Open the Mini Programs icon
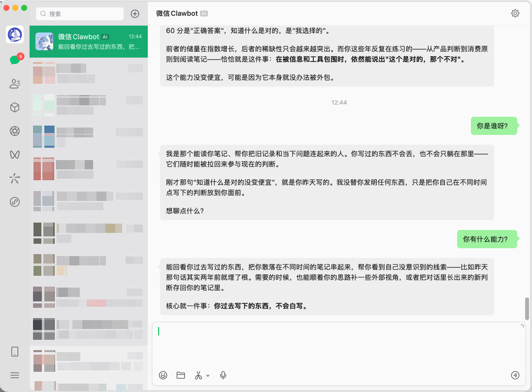Image resolution: width=532 pixels, height=392 pixels. pyautogui.click(x=15, y=202)
